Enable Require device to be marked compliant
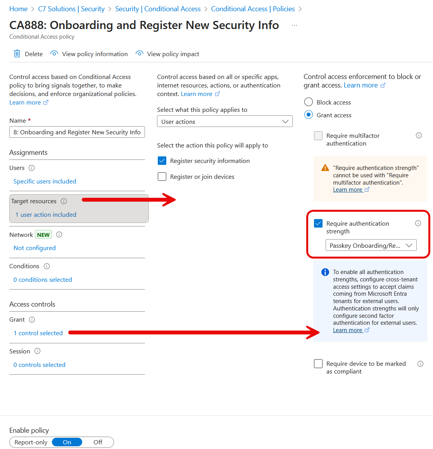This screenshot has height=449, width=433. coord(318,364)
